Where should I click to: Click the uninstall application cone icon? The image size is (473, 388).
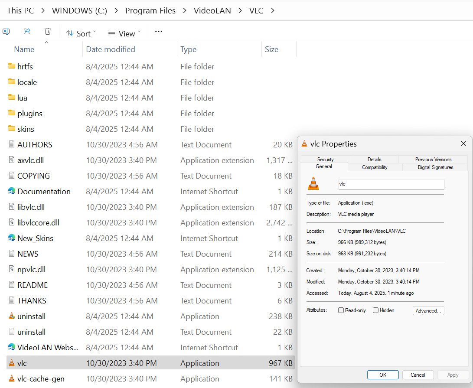[11, 316]
